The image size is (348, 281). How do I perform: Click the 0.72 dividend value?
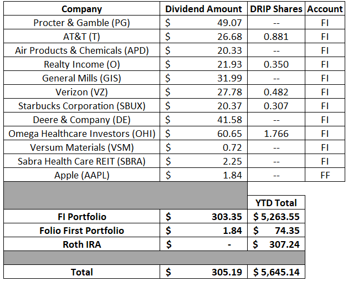point(203,147)
